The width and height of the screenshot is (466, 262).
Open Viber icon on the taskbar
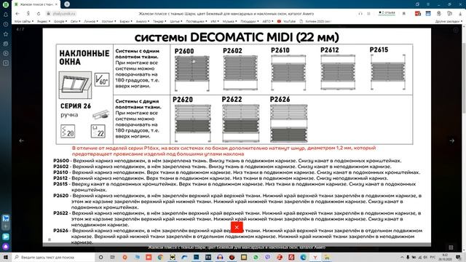pyautogui.click(x=267, y=257)
